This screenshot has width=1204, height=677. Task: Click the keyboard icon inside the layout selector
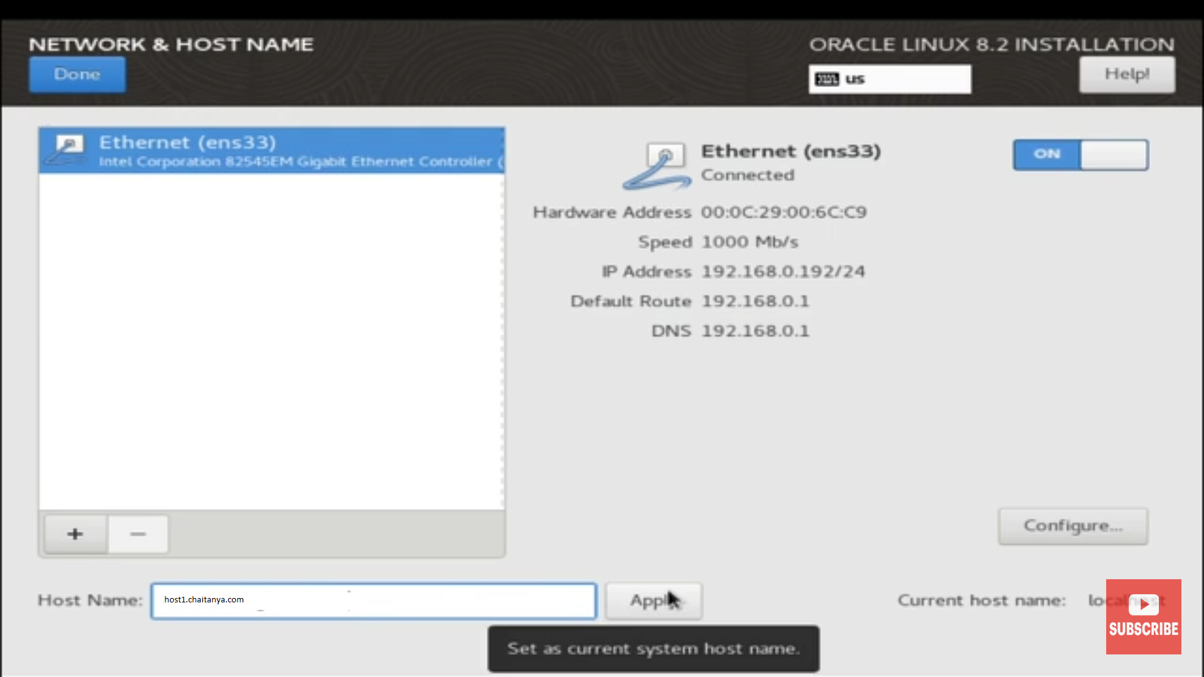(826, 79)
